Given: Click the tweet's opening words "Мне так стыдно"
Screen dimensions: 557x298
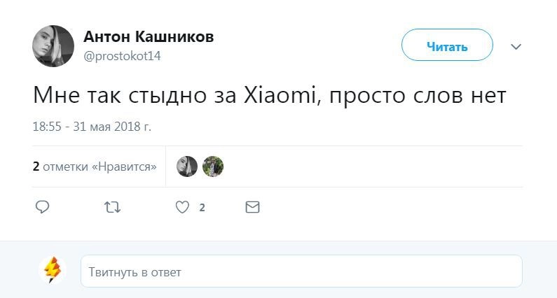Looking at the screenshot, I should tap(111, 95).
